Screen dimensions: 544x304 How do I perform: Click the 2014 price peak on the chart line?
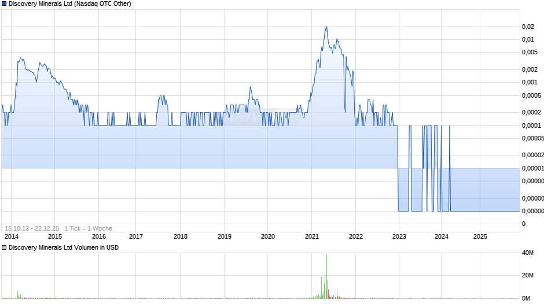[20, 58]
